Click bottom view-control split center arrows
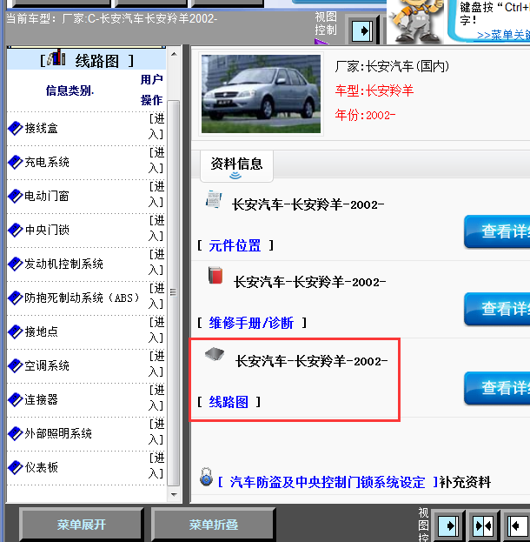 [x=483, y=526]
